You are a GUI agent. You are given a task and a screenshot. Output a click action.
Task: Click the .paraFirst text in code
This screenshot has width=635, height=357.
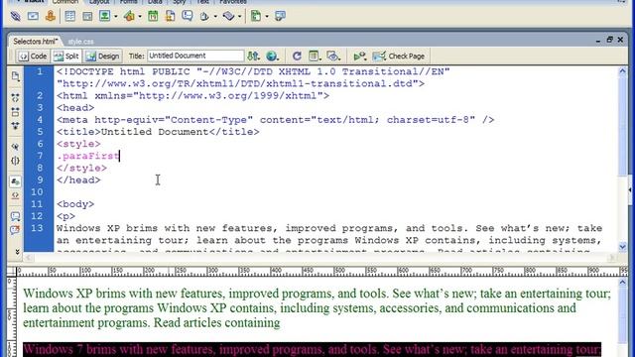[x=88, y=156]
